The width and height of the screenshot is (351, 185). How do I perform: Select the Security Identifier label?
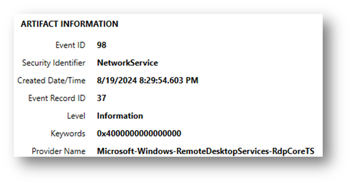click(54, 63)
